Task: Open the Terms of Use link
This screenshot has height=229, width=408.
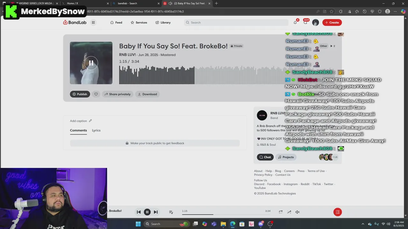Action: (x=316, y=171)
